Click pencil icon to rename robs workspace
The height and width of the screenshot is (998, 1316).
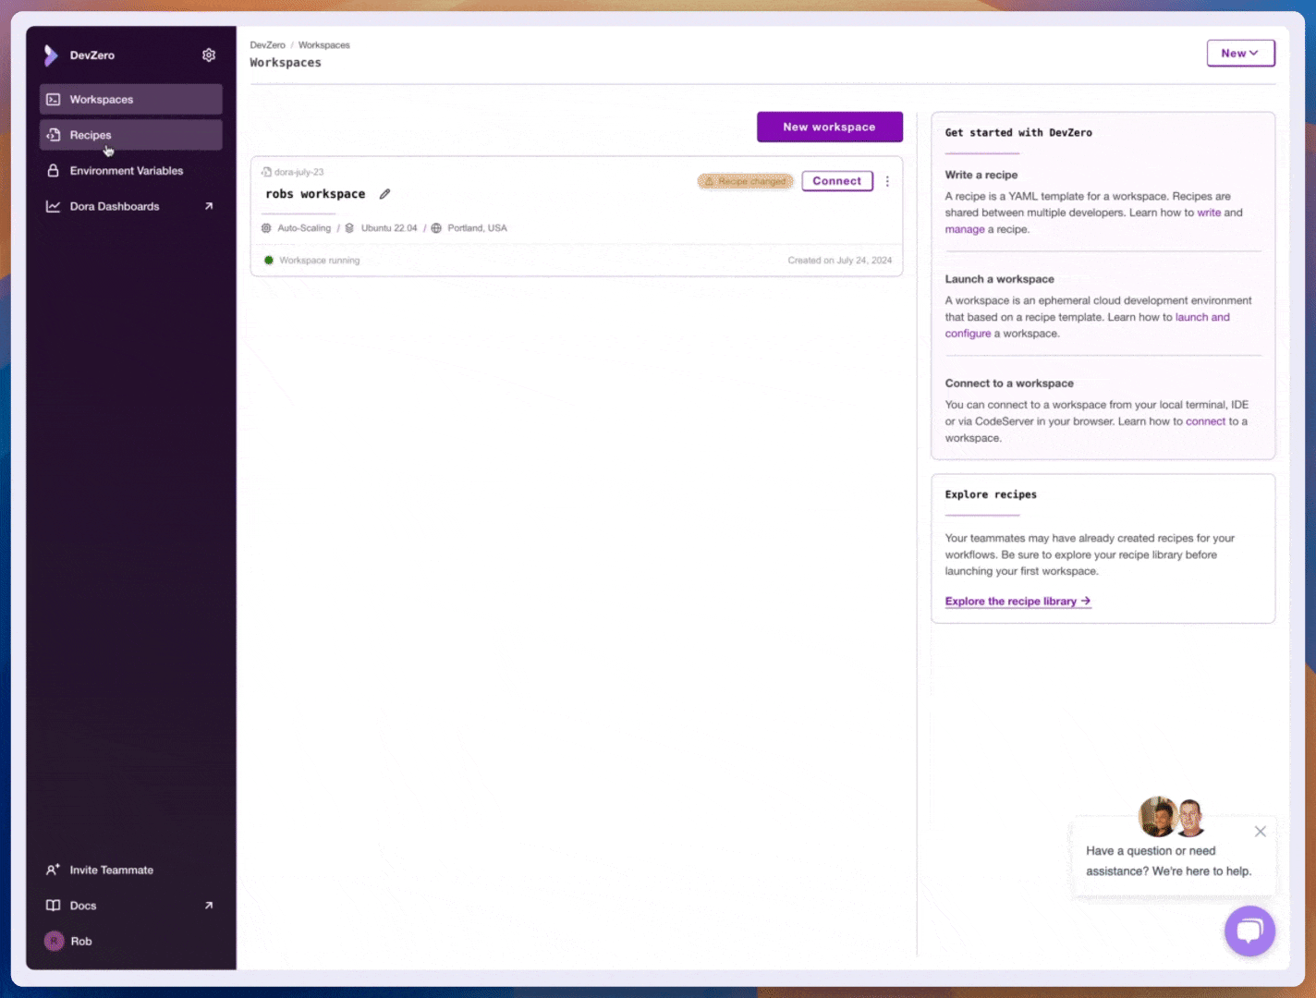coord(384,194)
